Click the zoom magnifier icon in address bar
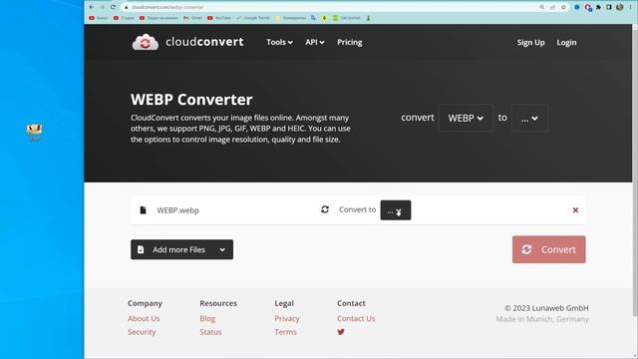Screen dimensions: 638x359 click(x=542, y=7)
